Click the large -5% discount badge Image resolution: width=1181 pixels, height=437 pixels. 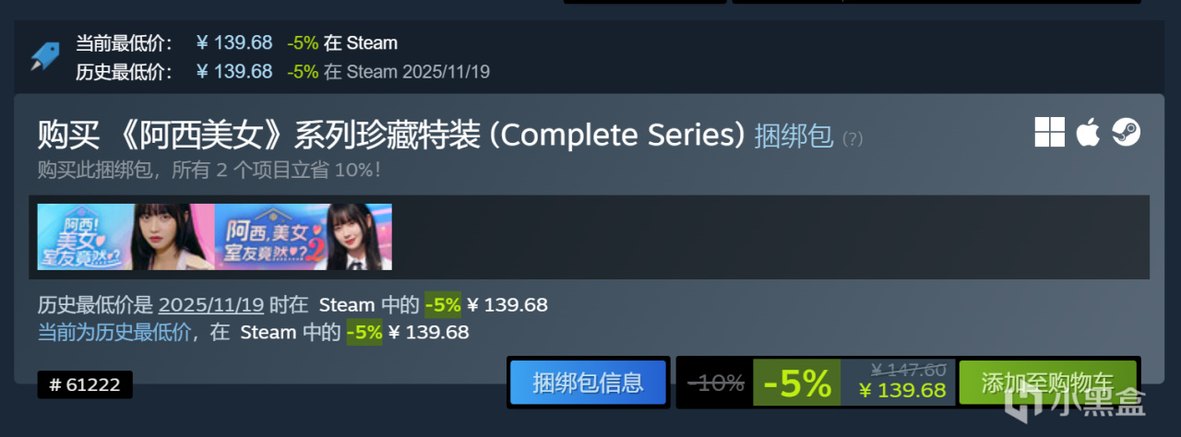click(797, 383)
